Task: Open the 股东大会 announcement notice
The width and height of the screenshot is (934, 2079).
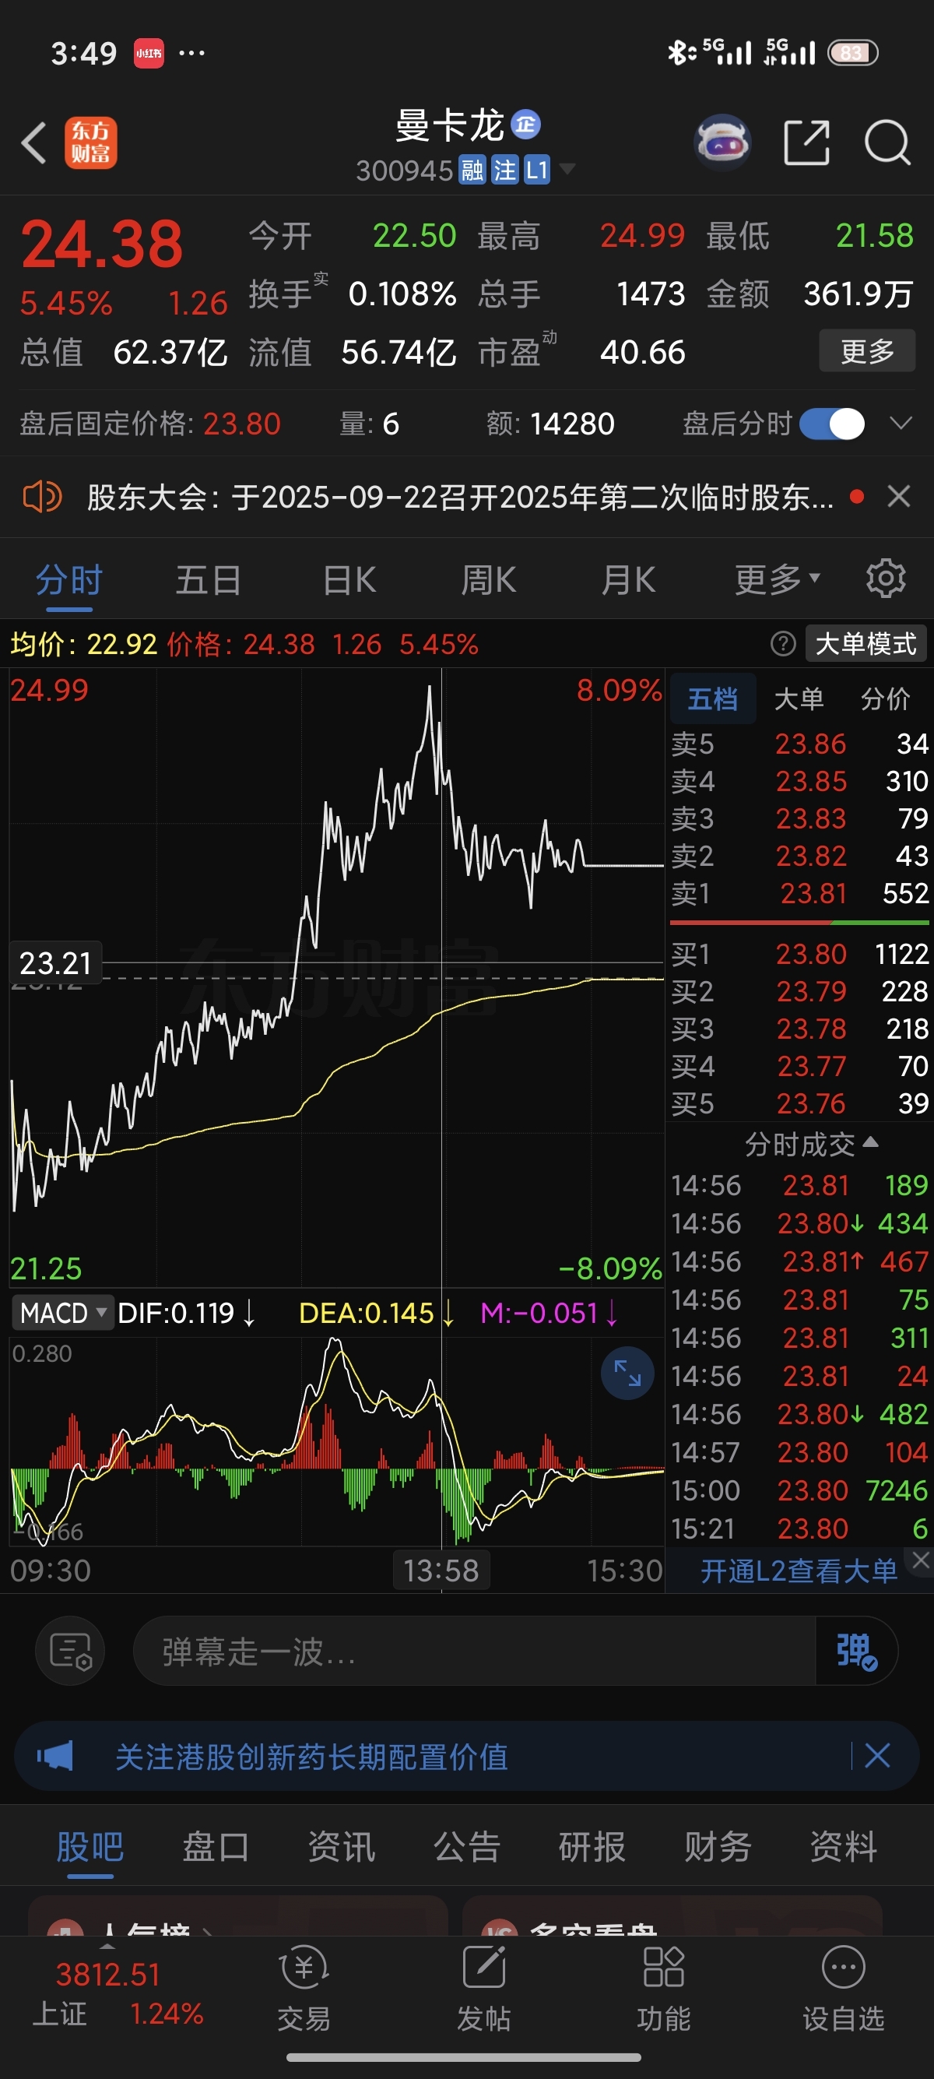Action: (x=460, y=496)
